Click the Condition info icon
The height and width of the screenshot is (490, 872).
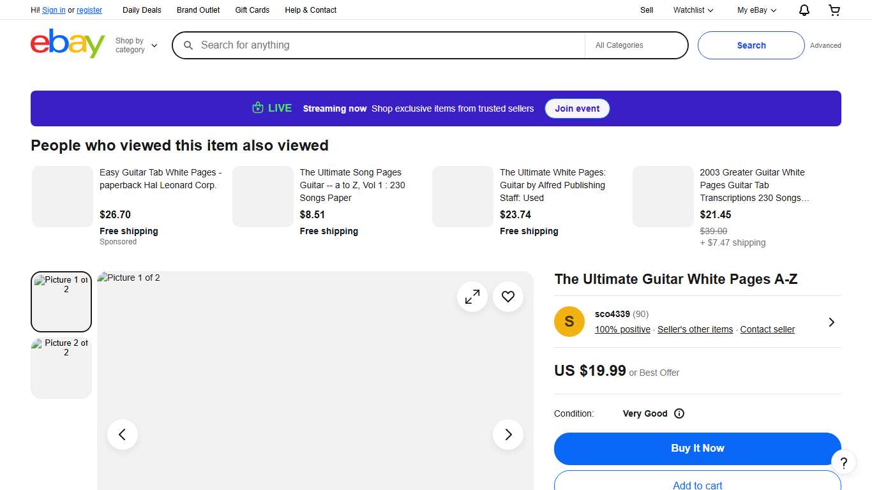(x=679, y=413)
